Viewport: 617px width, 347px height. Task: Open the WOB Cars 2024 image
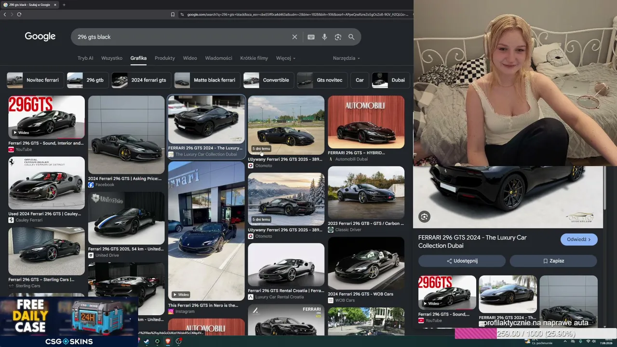(x=366, y=263)
